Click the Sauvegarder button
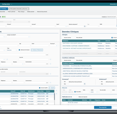The image size is (117, 114). point(103,107)
